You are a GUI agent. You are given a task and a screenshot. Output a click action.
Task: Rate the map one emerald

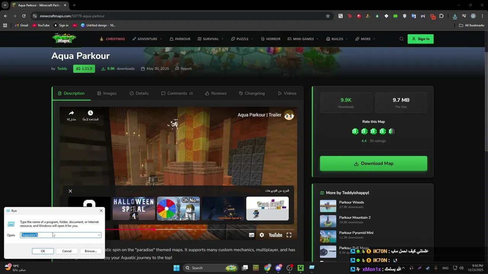[x=355, y=131]
